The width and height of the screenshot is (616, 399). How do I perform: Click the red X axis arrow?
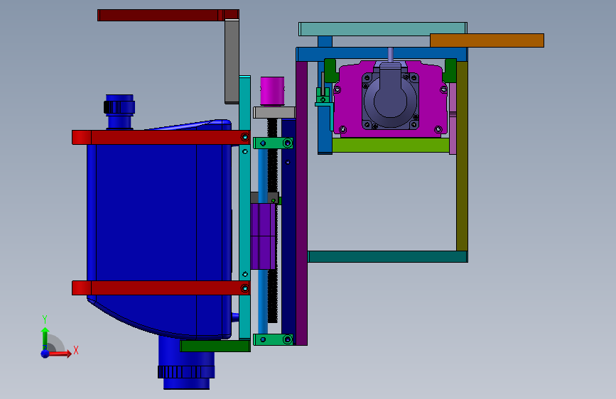pos(60,354)
